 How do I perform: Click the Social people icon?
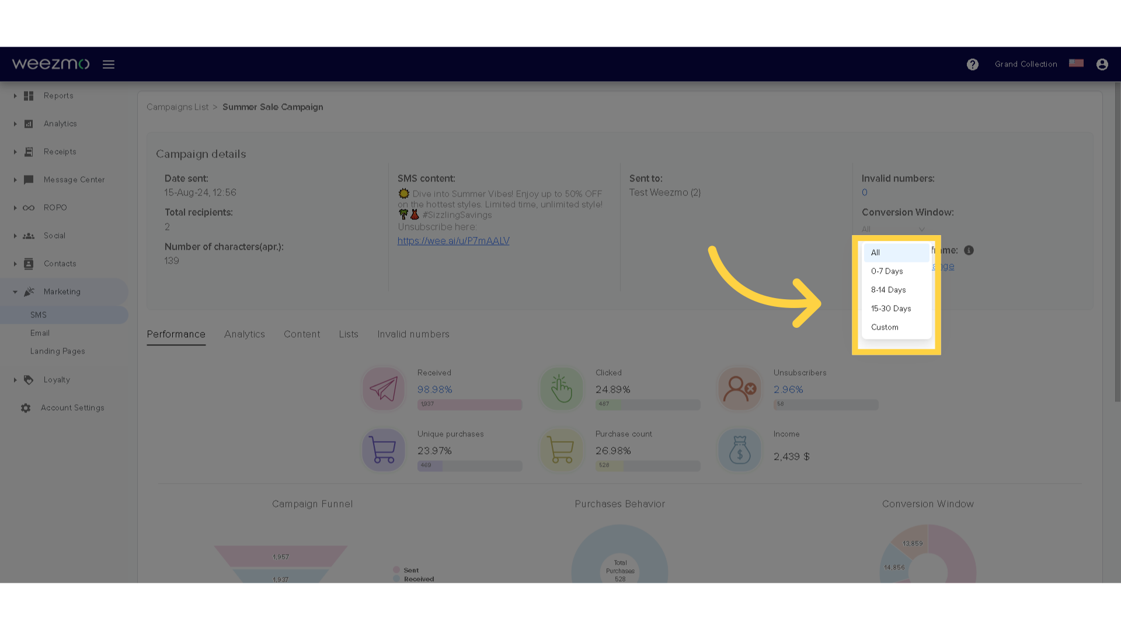pyautogui.click(x=29, y=236)
